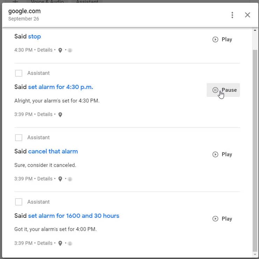
Task: Click location pin on 4:30 p.m. alarm entry
Action: [x=60, y=115]
